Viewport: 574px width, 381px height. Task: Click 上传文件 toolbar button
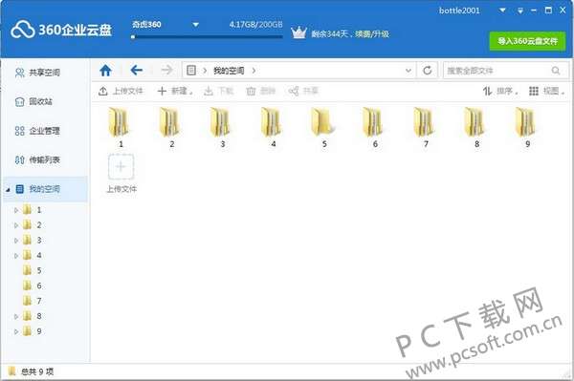(121, 91)
